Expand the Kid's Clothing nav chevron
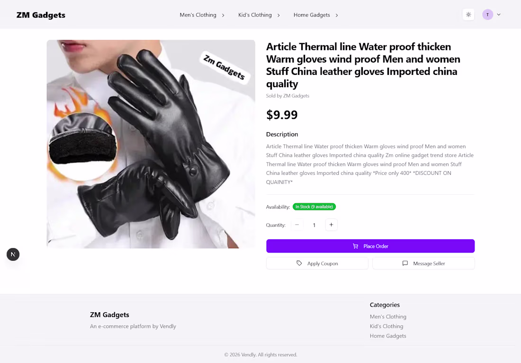521x363 pixels. coord(278,15)
